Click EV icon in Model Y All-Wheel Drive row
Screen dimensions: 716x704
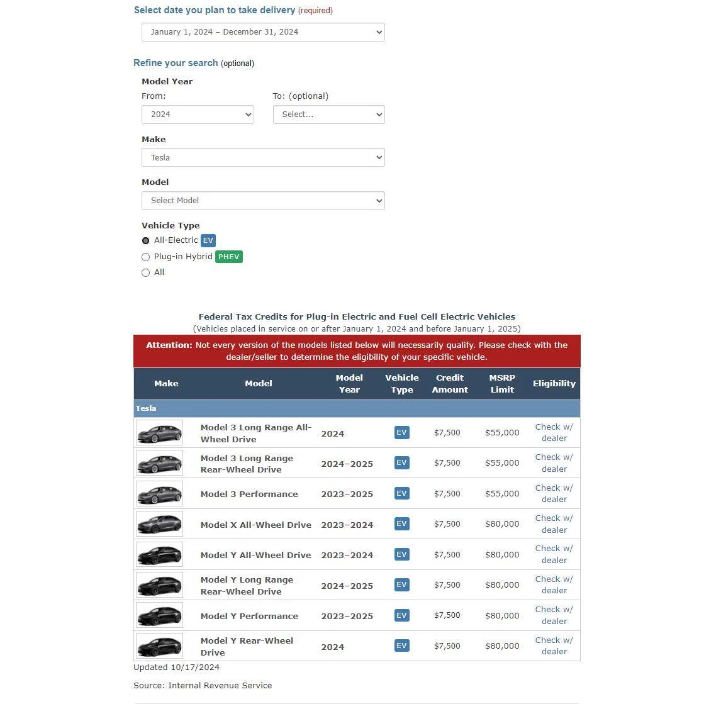tap(402, 554)
